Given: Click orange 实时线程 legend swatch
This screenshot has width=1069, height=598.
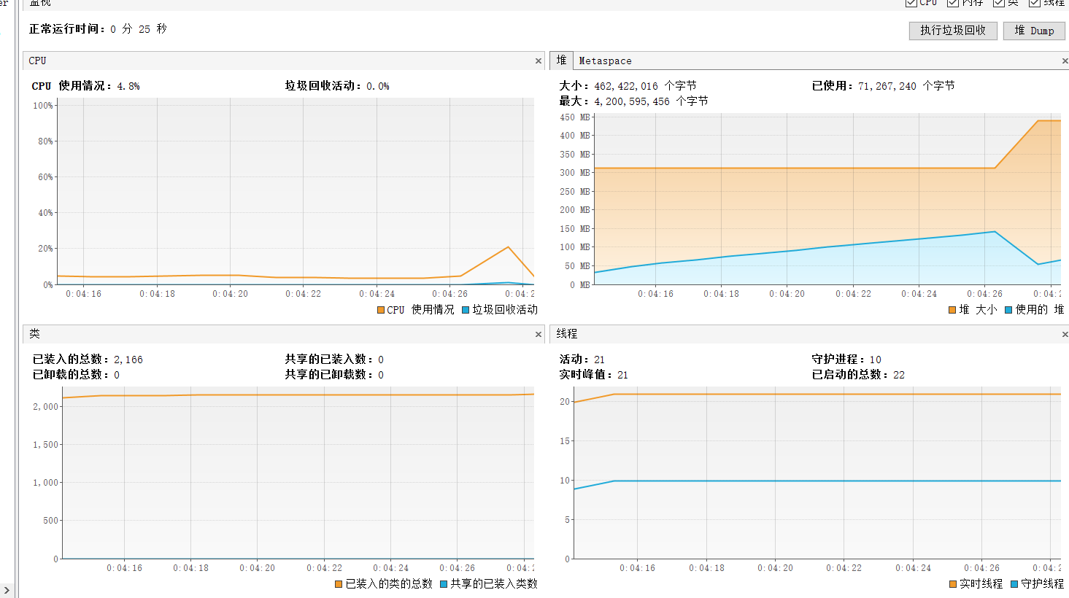Looking at the screenshot, I should coord(953,584).
